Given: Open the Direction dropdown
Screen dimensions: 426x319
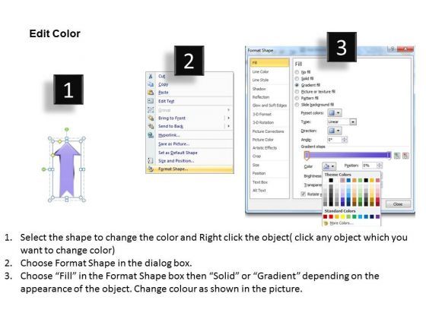Looking at the screenshot, I should point(335,131).
